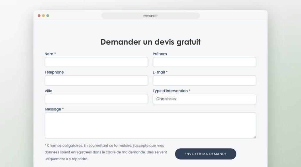Click the red close window dot

(39, 16)
